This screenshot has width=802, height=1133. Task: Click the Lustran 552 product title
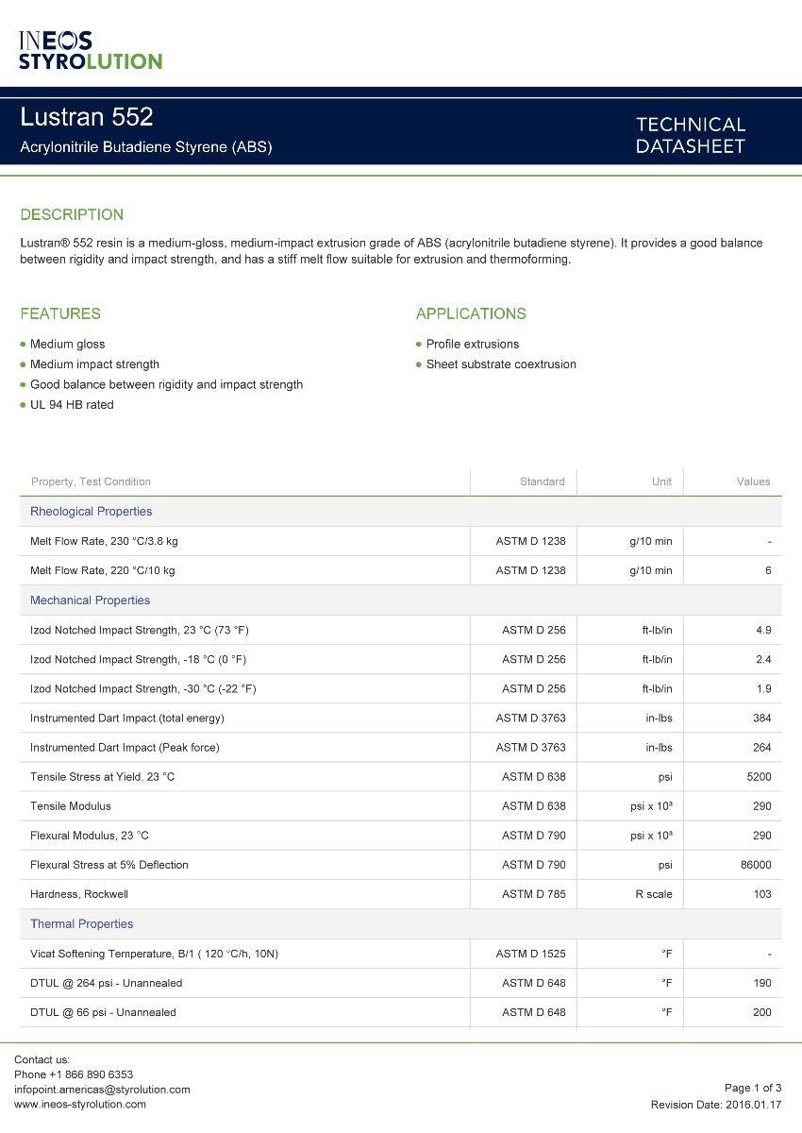pyautogui.click(x=87, y=117)
